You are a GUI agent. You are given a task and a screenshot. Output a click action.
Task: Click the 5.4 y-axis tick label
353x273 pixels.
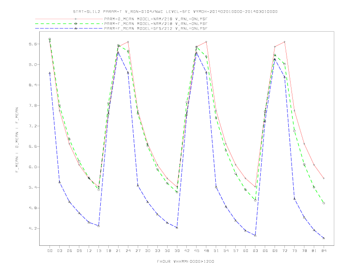pyautogui.click(x=33, y=187)
